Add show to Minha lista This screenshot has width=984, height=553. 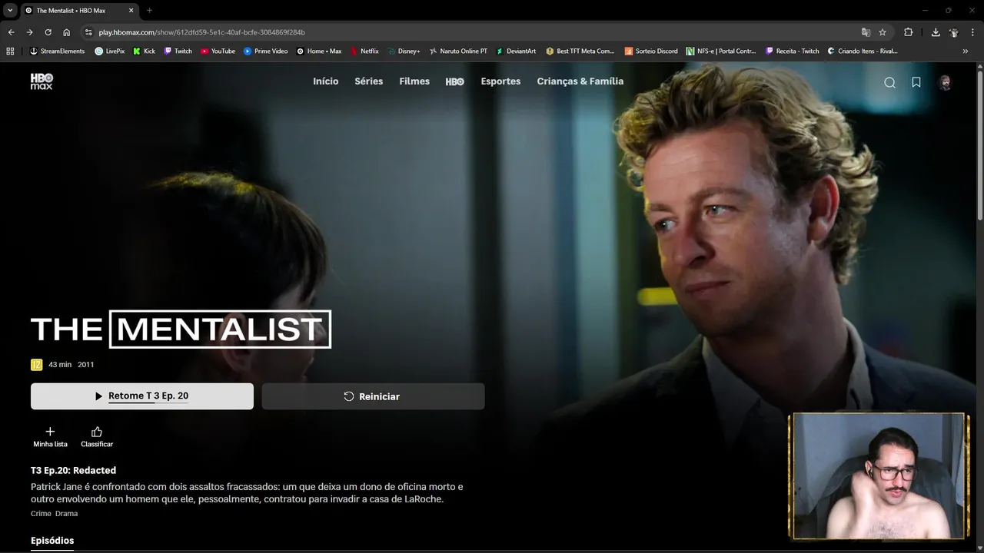[x=50, y=436]
